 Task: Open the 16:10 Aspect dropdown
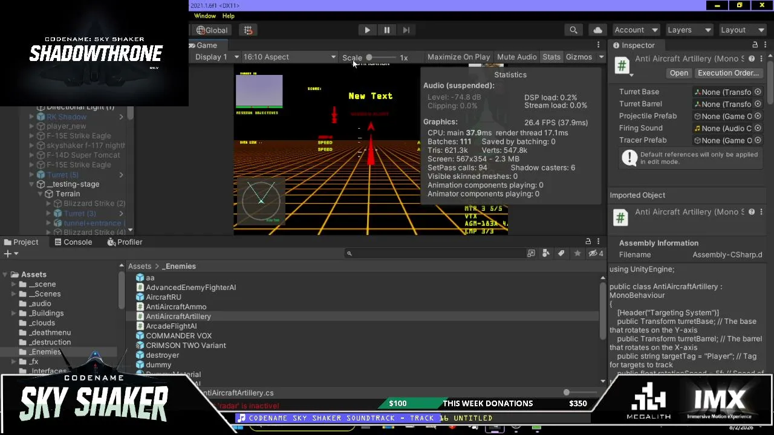click(x=290, y=57)
